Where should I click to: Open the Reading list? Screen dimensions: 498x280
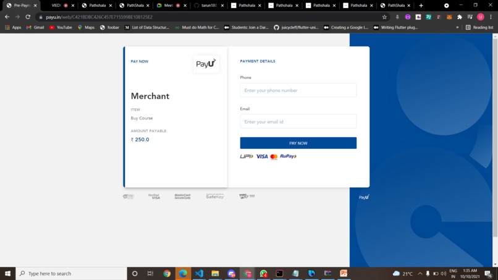[x=479, y=28]
